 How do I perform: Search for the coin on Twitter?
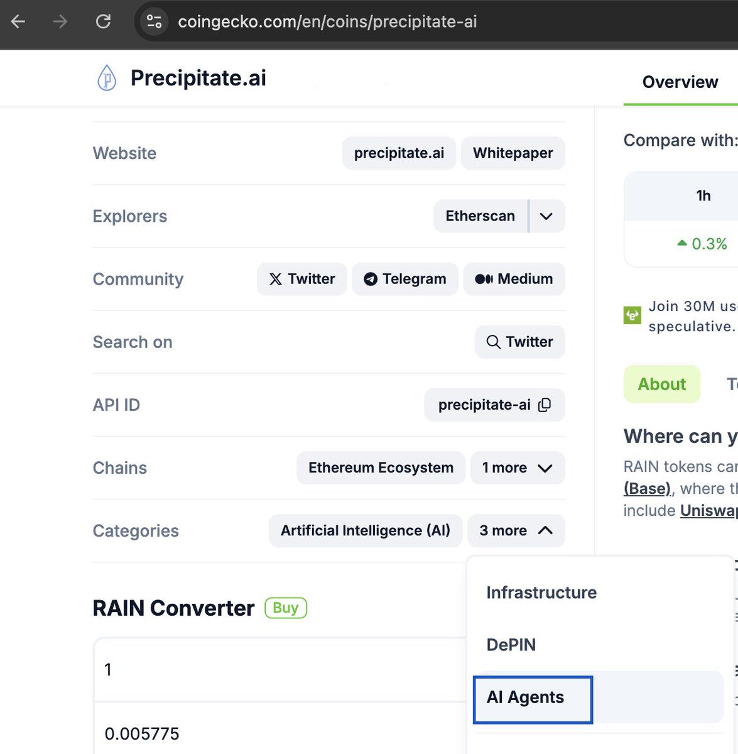click(x=519, y=342)
